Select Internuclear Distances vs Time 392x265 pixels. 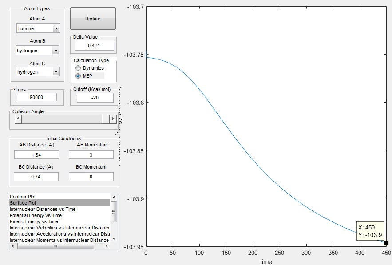60,209
